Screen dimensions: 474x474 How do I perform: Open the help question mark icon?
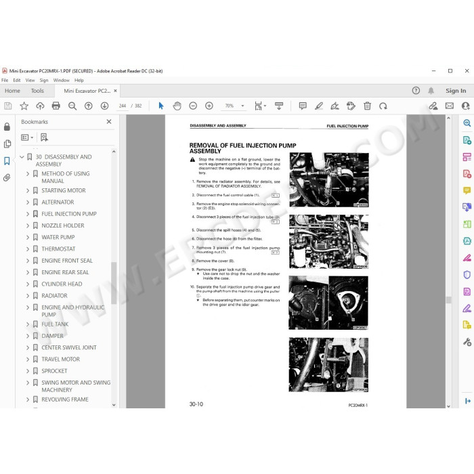(416, 90)
